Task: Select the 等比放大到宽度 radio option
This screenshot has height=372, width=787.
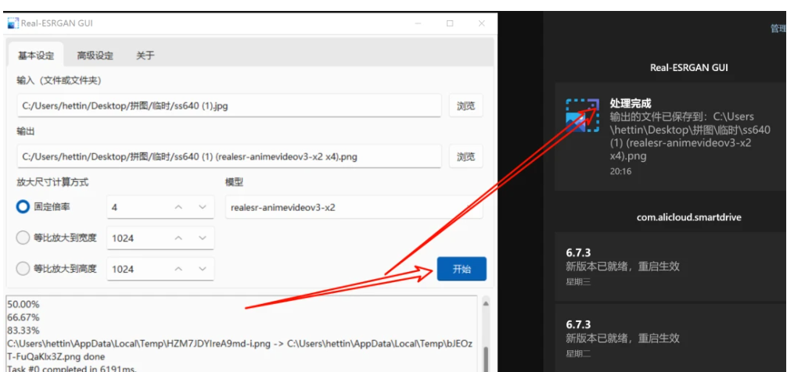Action: [x=23, y=238]
